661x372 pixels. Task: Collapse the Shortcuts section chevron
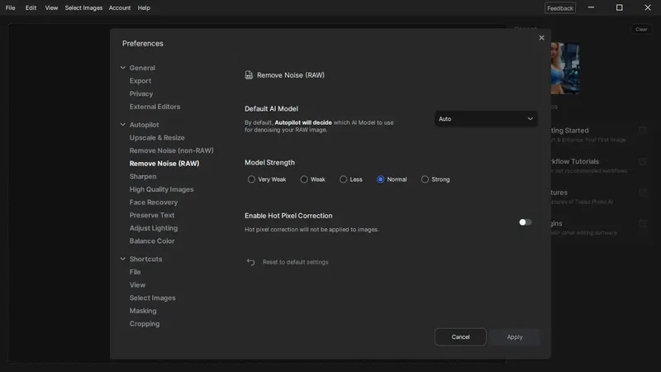(x=123, y=259)
